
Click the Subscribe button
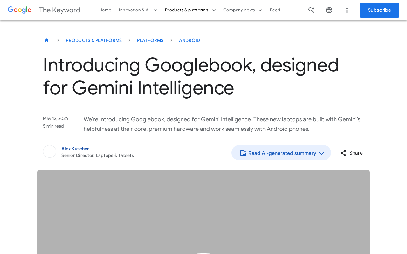pos(379,10)
